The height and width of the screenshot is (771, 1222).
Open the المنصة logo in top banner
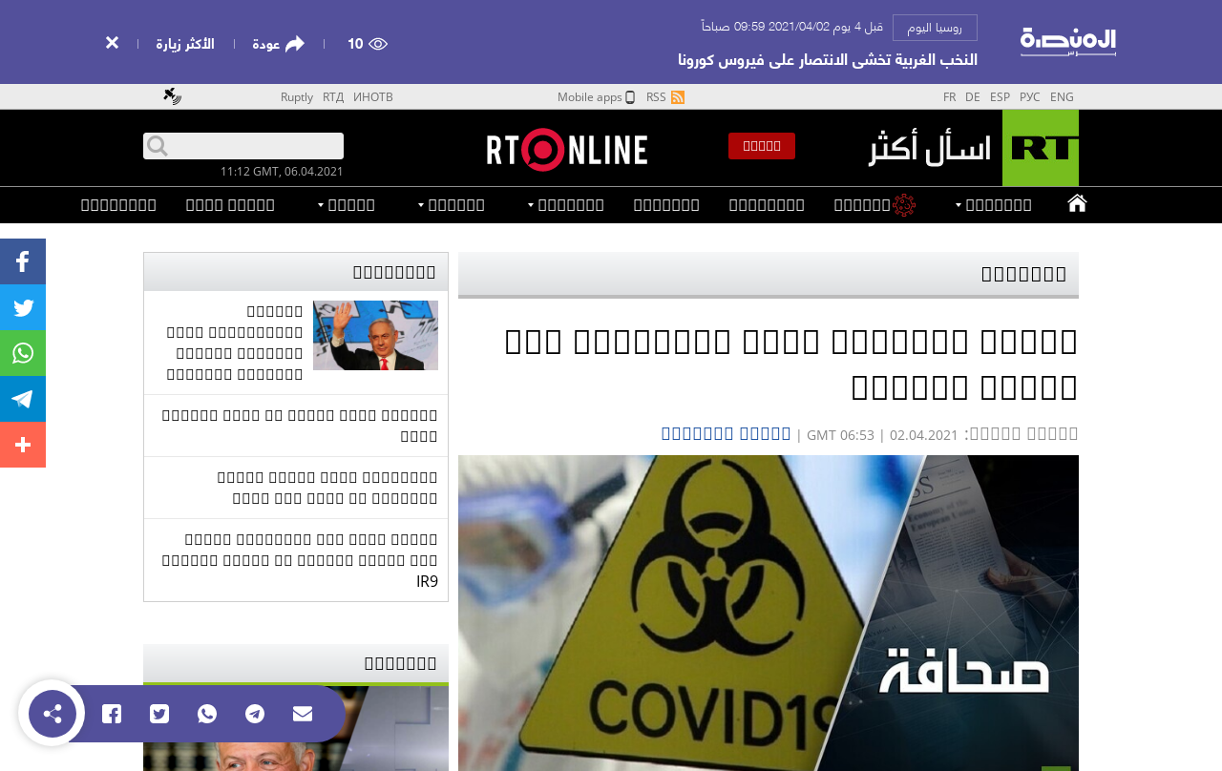click(1068, 42)
